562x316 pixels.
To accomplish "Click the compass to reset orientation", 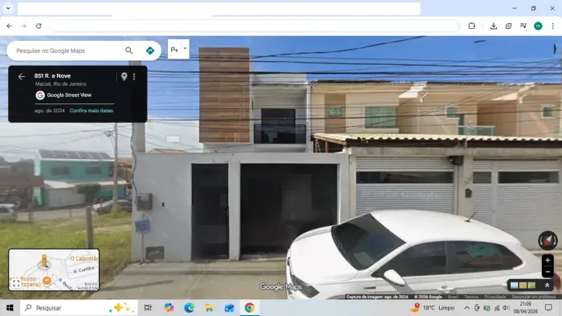I will pos(548,240).
